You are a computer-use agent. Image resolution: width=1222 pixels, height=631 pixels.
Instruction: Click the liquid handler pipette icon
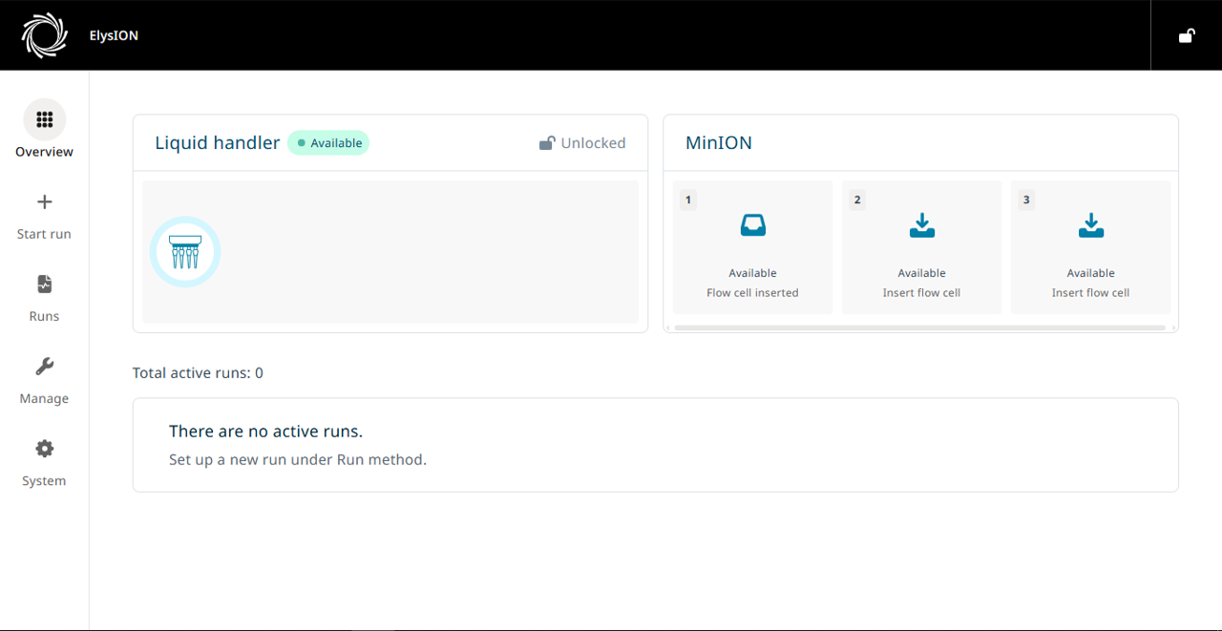(185, 252)
